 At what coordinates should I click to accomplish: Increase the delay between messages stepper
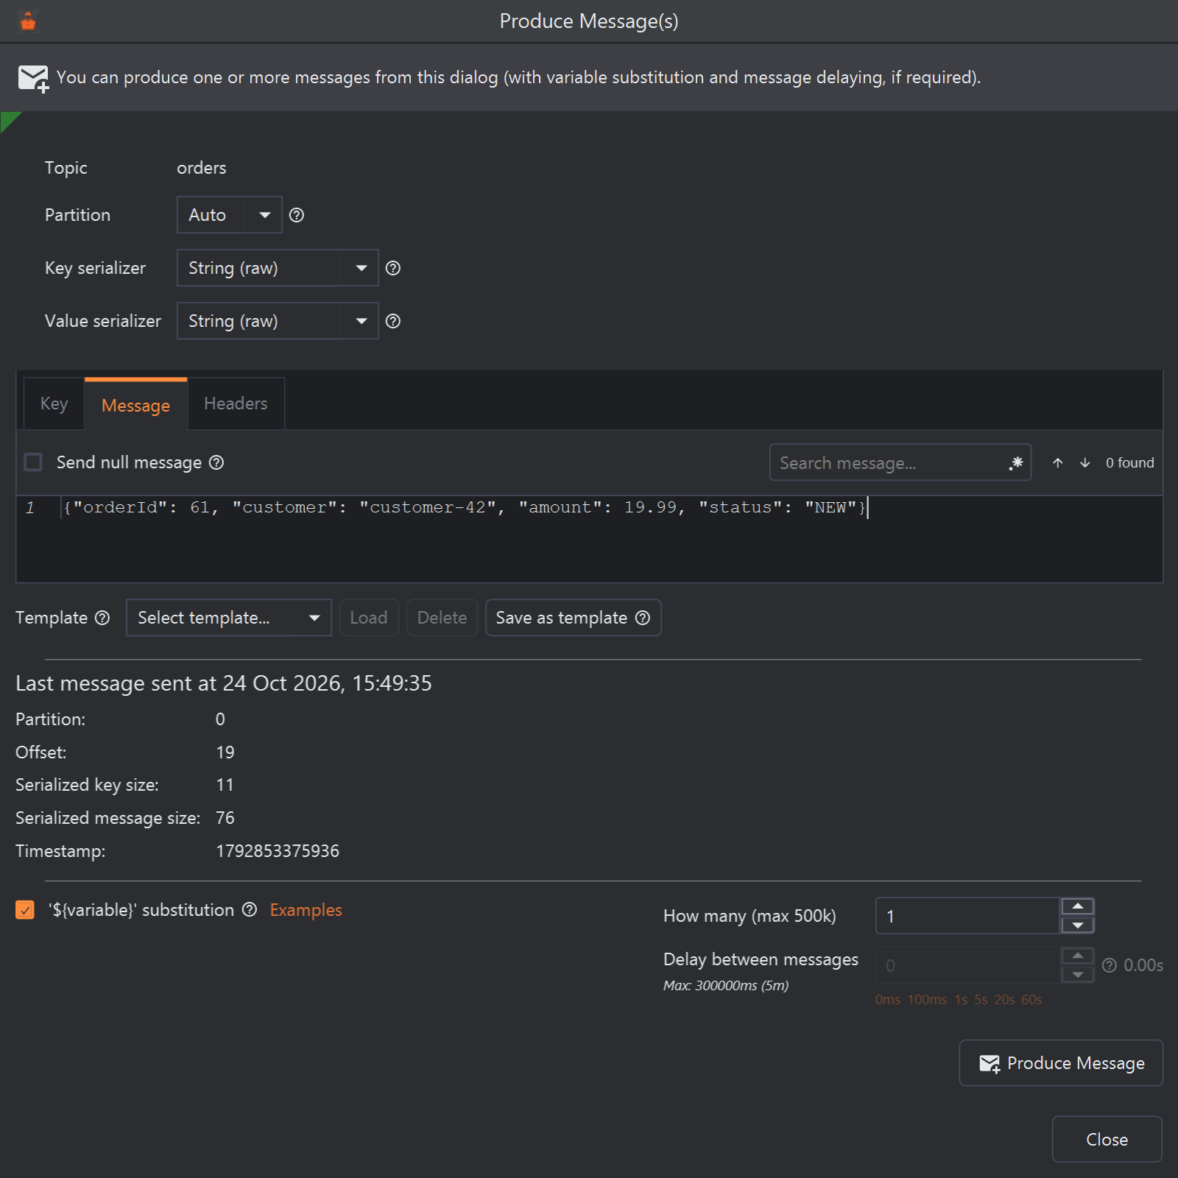tap(1078, 956)
